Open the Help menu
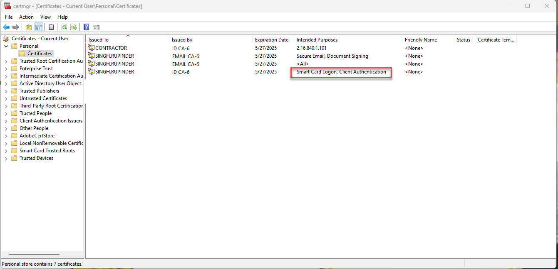Image resolution: width=558 pixels, height=269 pixels. (x=62, y=17)
